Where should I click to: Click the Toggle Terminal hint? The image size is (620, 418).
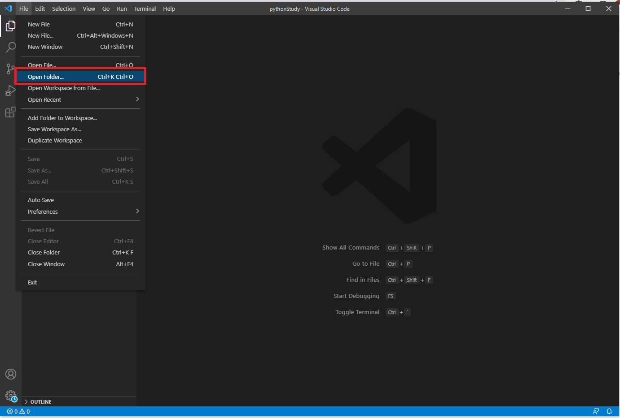tap(357, 312)
